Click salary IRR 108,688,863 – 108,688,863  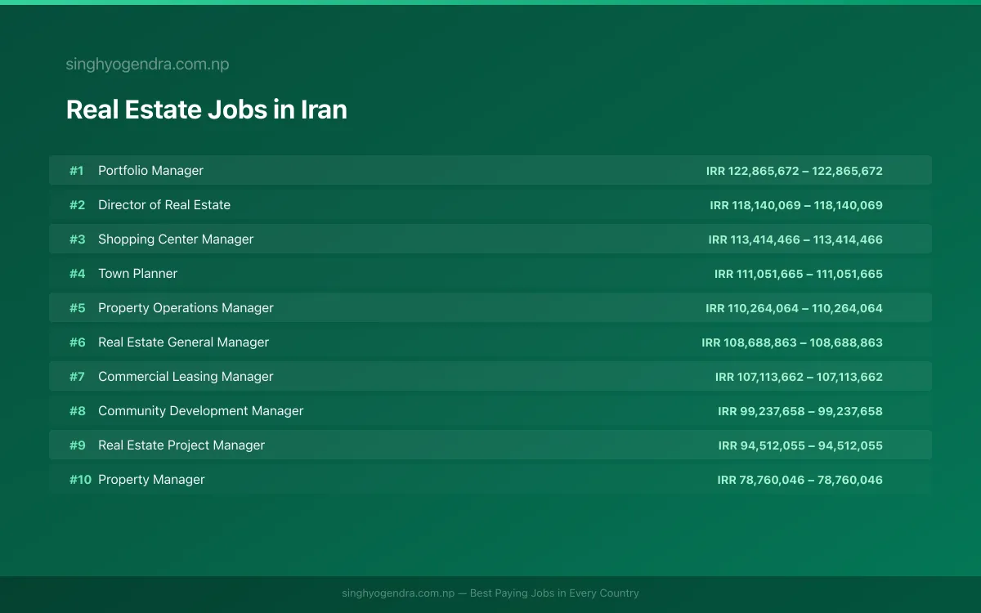792,342
